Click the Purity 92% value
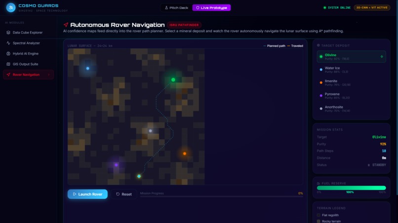The image size is (398, 223). [383, 144]
